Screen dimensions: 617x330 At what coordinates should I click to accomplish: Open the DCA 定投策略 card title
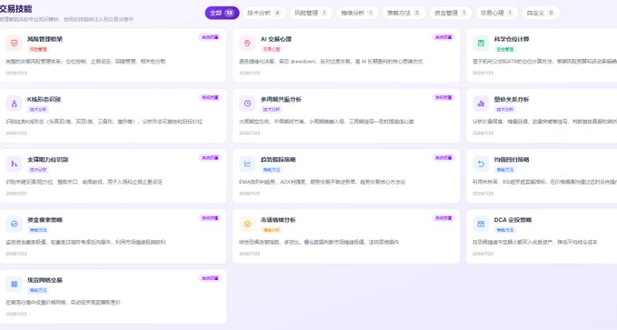[x=513, y=220]
